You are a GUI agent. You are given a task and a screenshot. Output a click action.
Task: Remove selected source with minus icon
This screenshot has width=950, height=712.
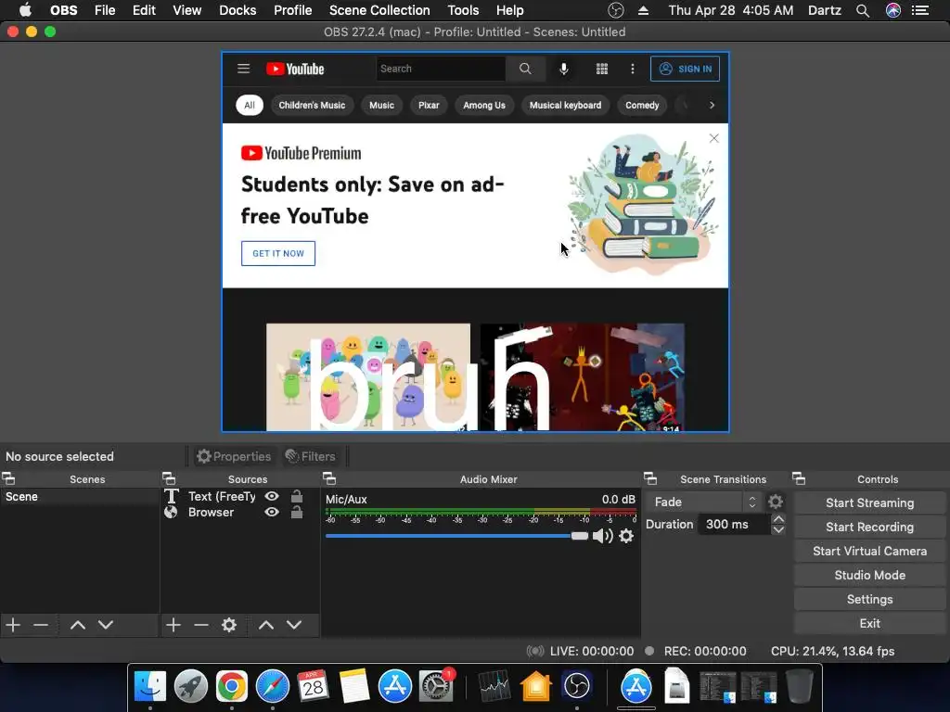click(201, 625)
